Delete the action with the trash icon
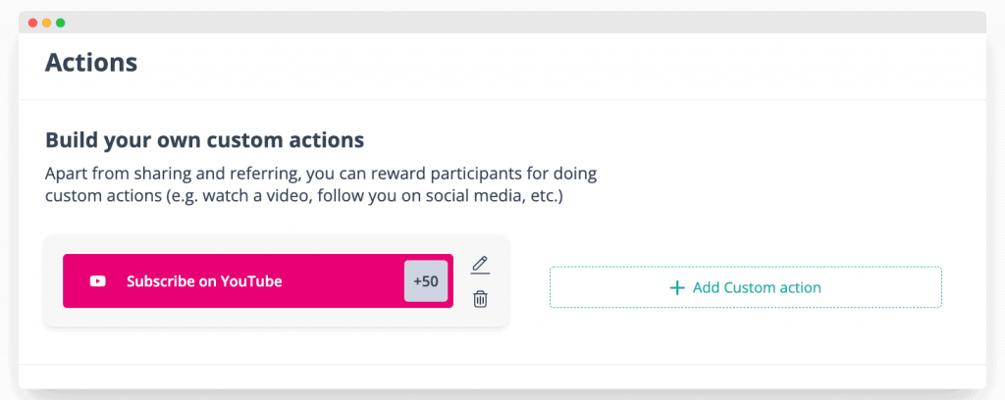 (480, 299)
